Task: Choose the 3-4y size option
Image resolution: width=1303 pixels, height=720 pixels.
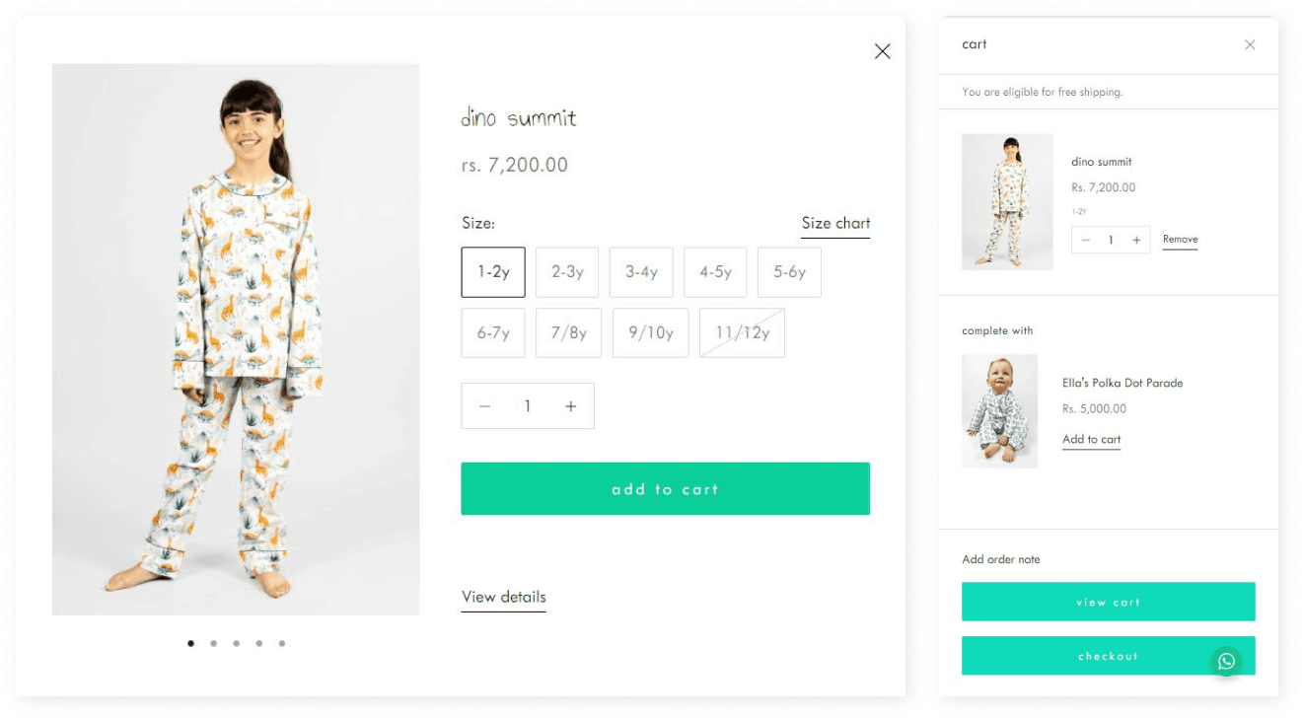Action: pos(641,272)
